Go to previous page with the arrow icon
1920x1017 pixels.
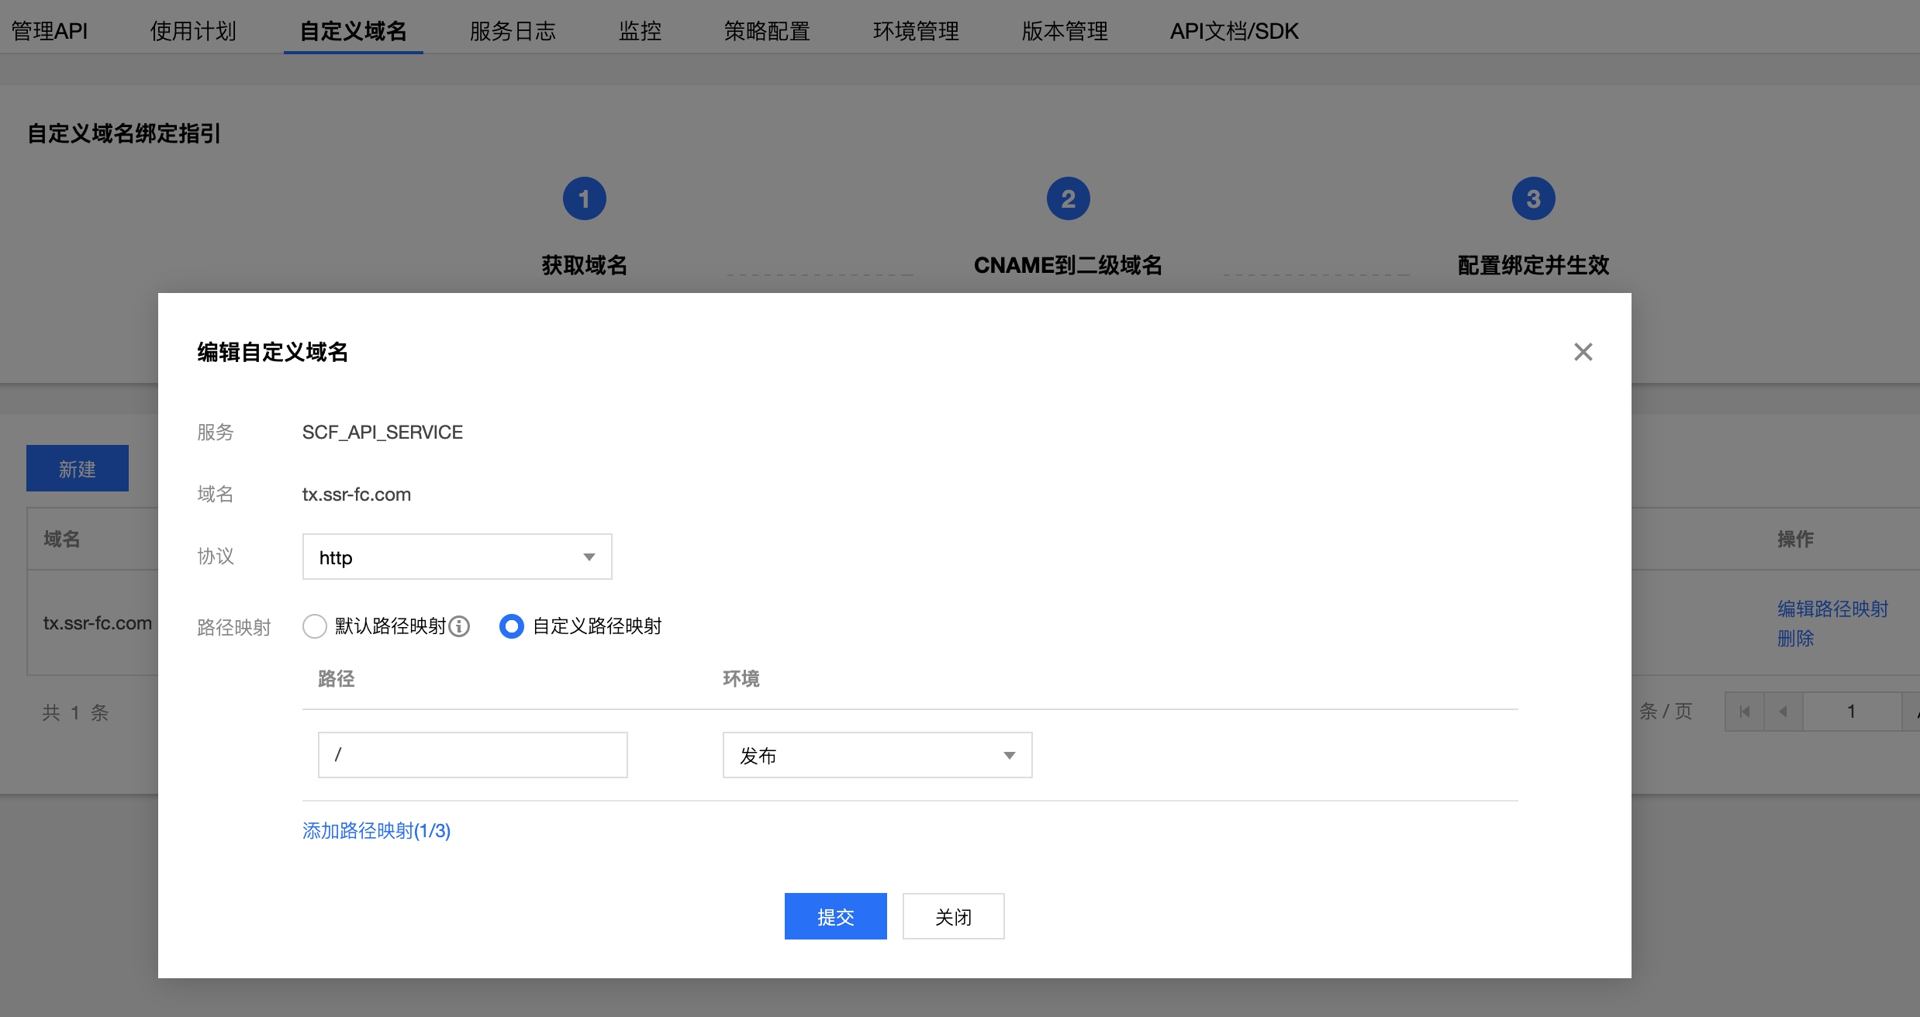click(1784, 711)
